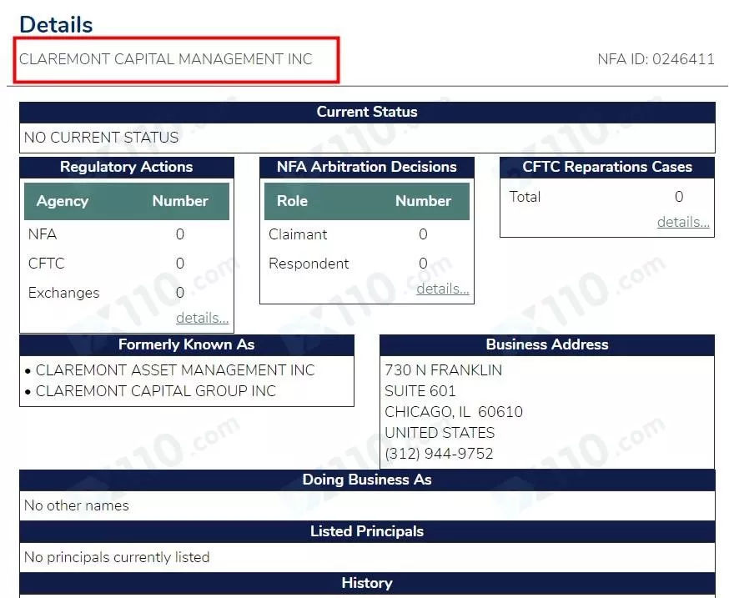
Task: Select the Current Status section header
Action: (367, 112)
